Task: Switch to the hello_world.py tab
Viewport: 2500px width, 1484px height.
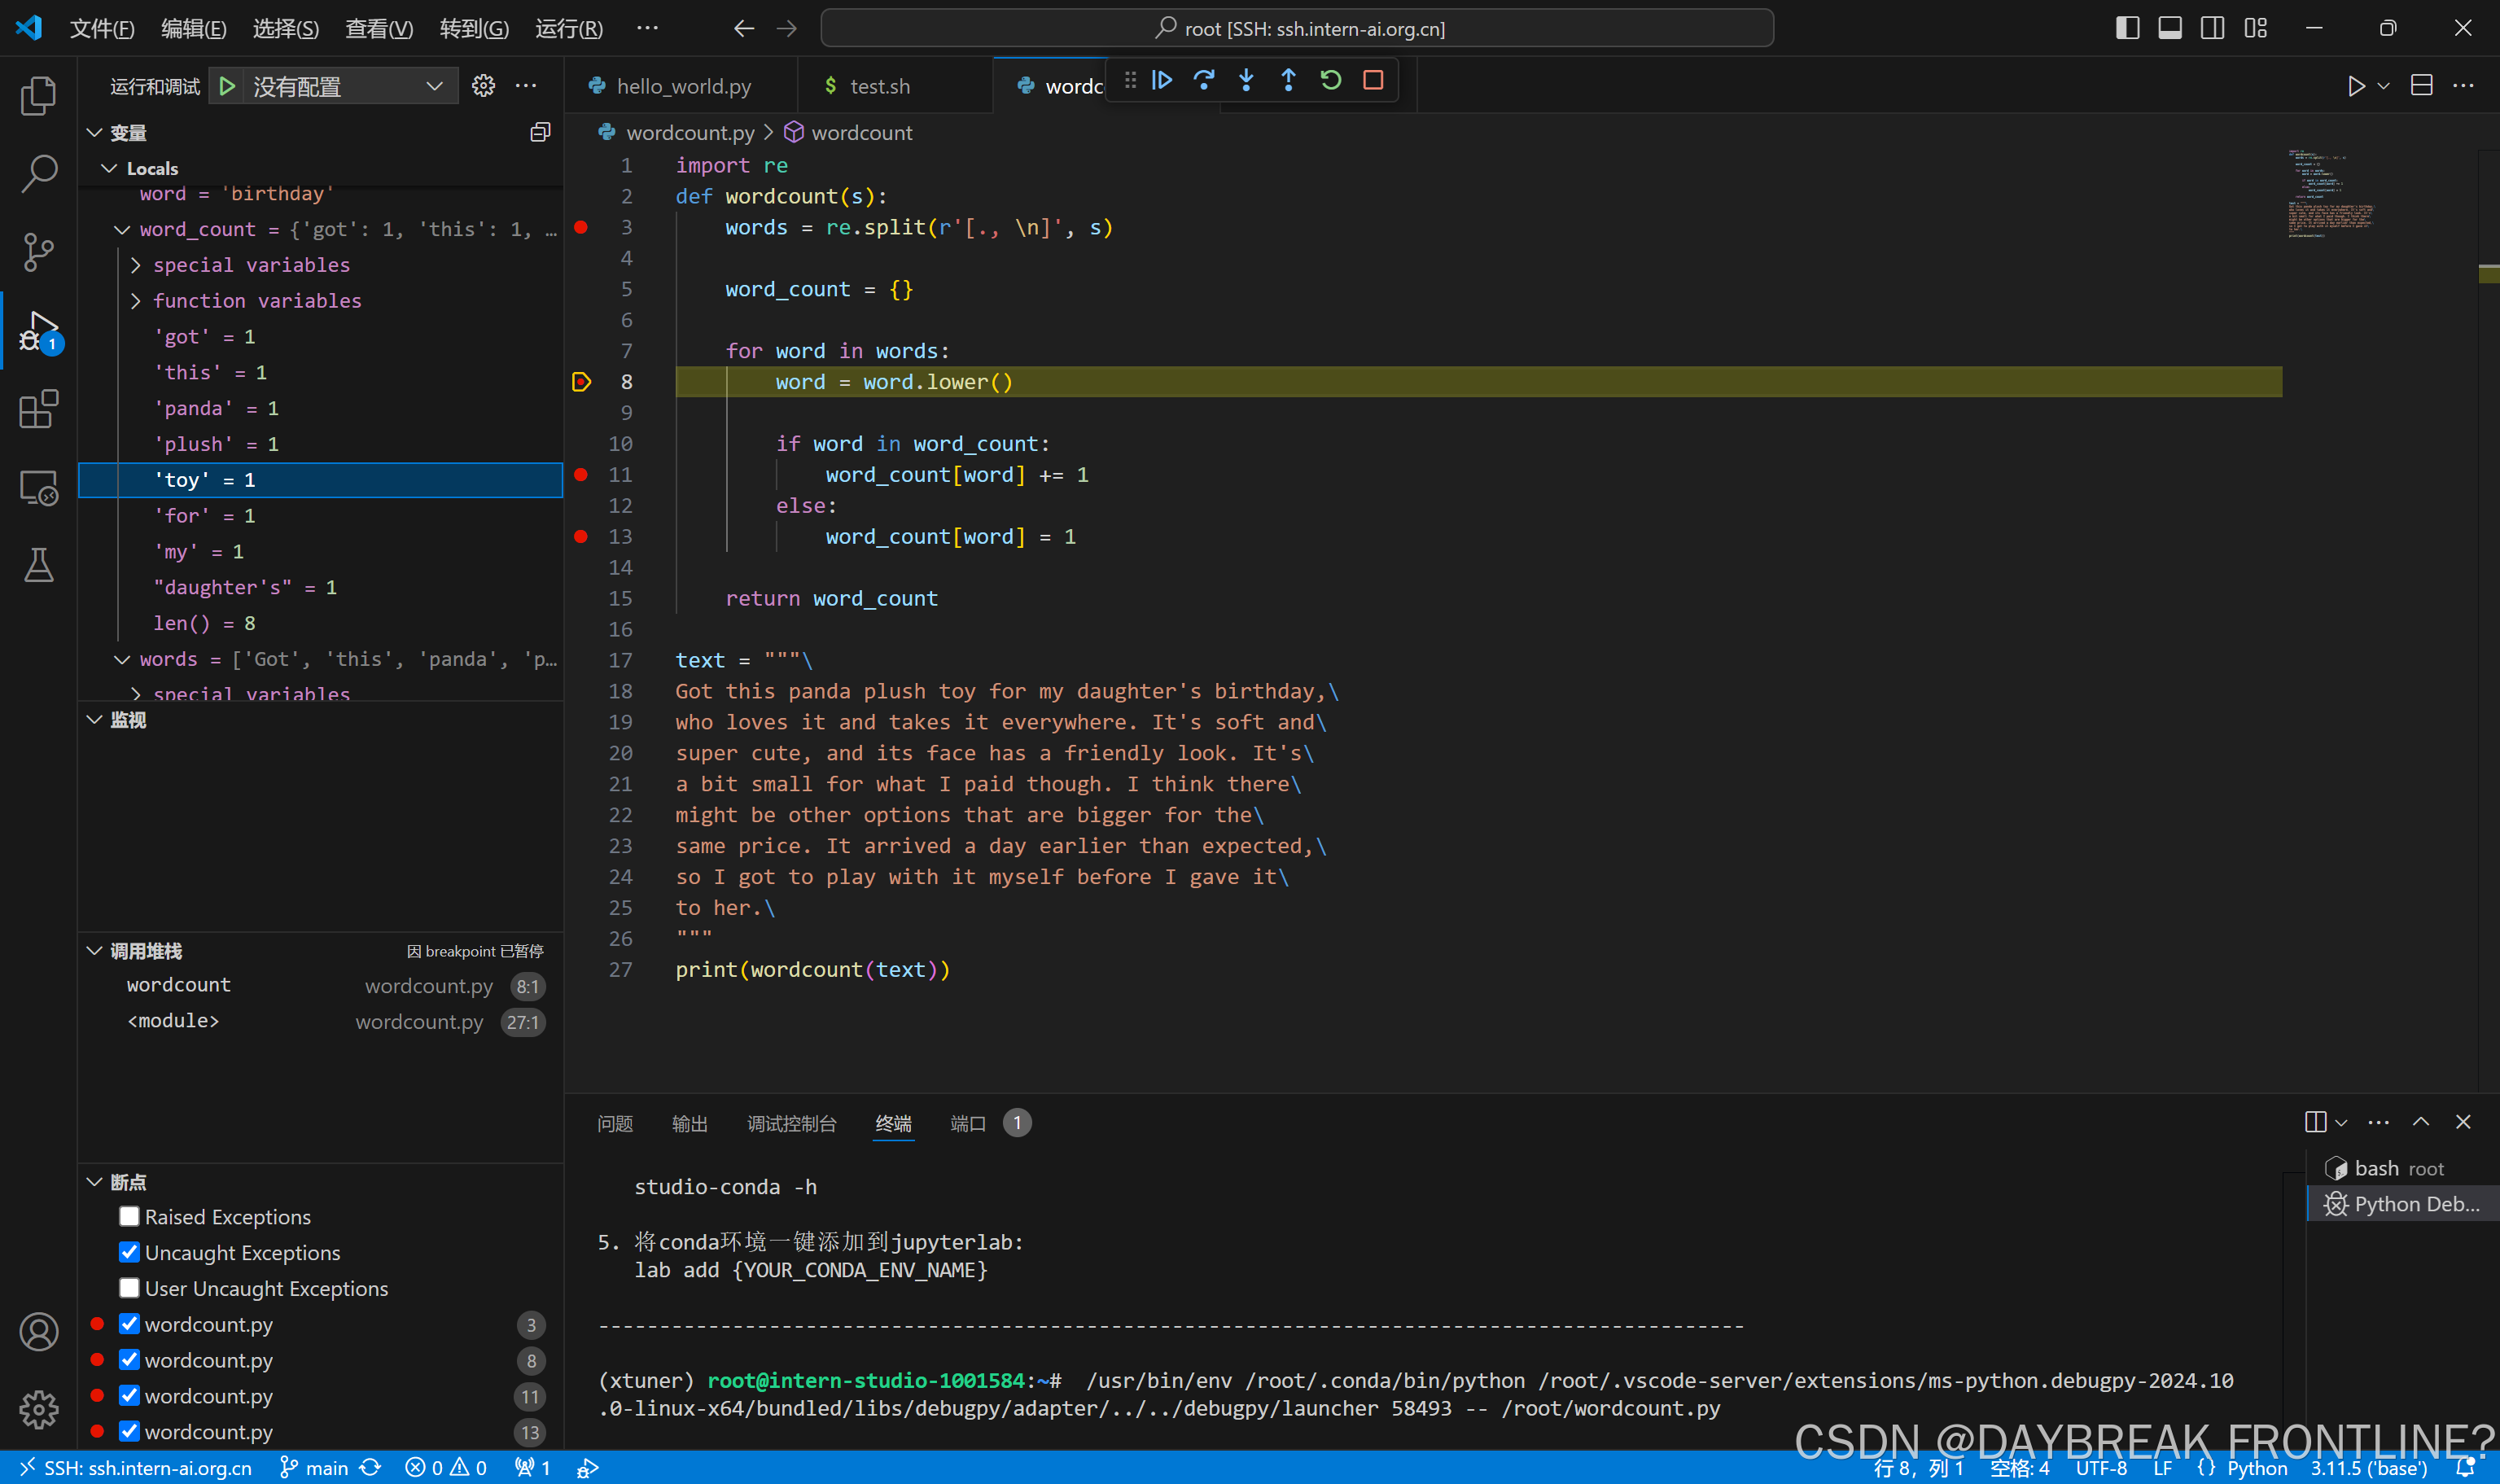Action: [x=683, y=86]
